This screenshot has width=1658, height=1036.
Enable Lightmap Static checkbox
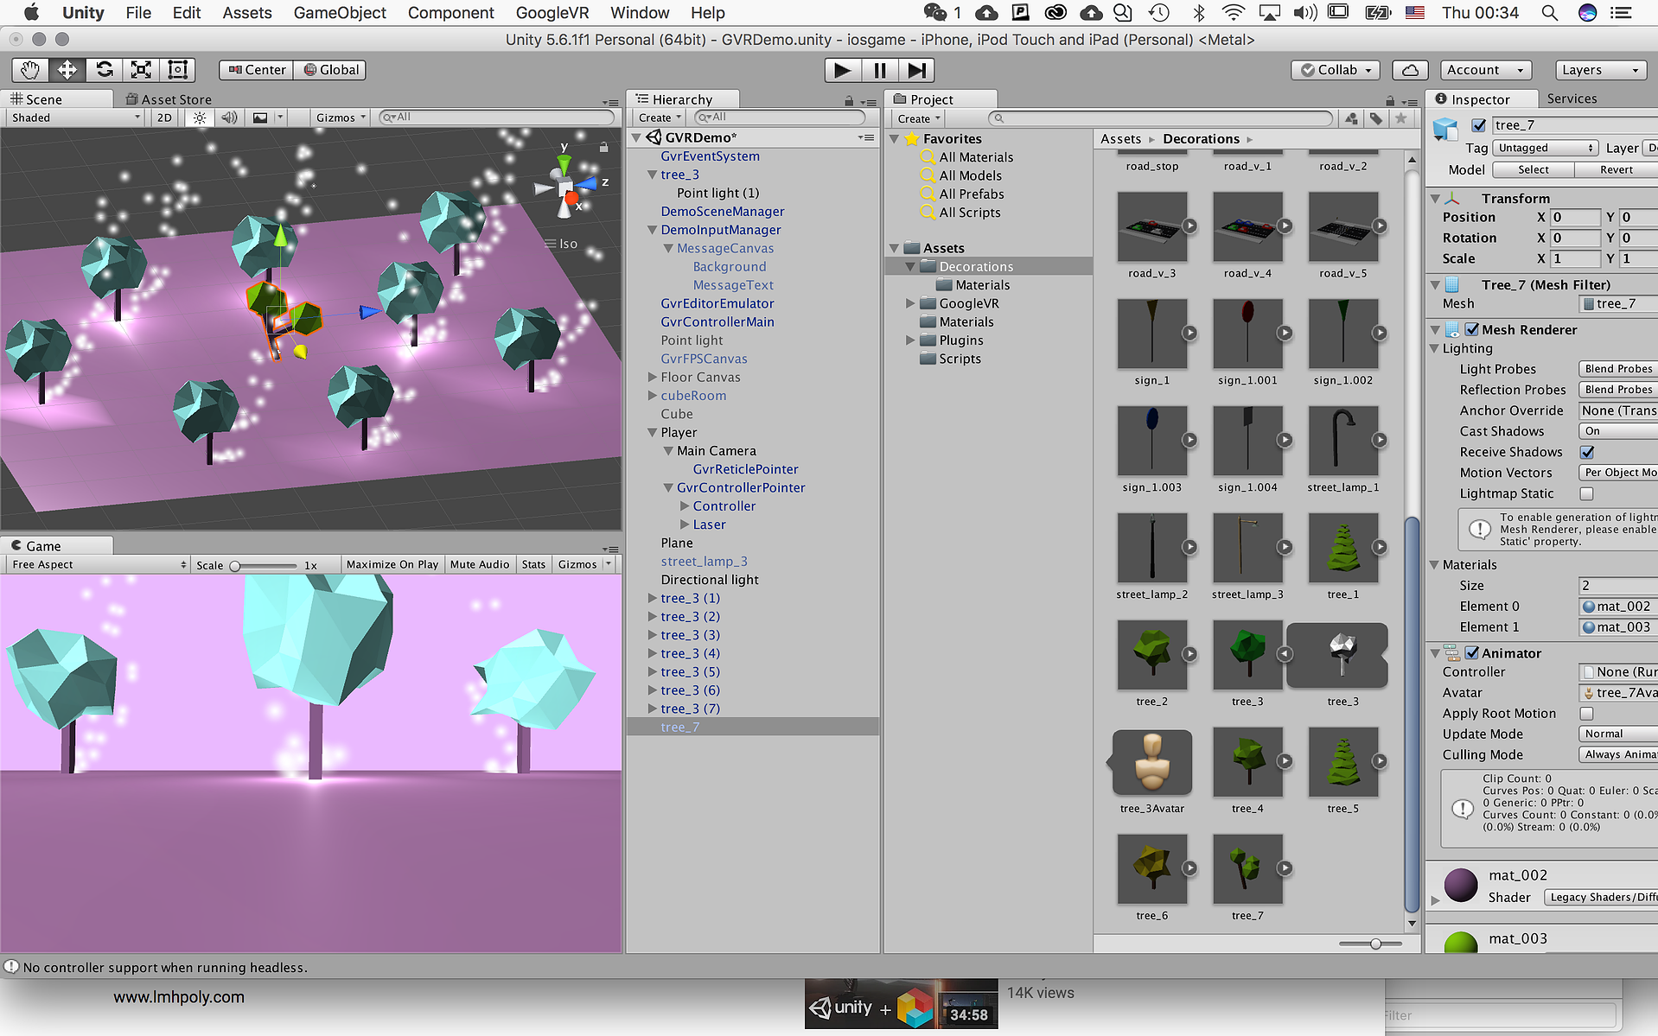(x=1587, y=493)
